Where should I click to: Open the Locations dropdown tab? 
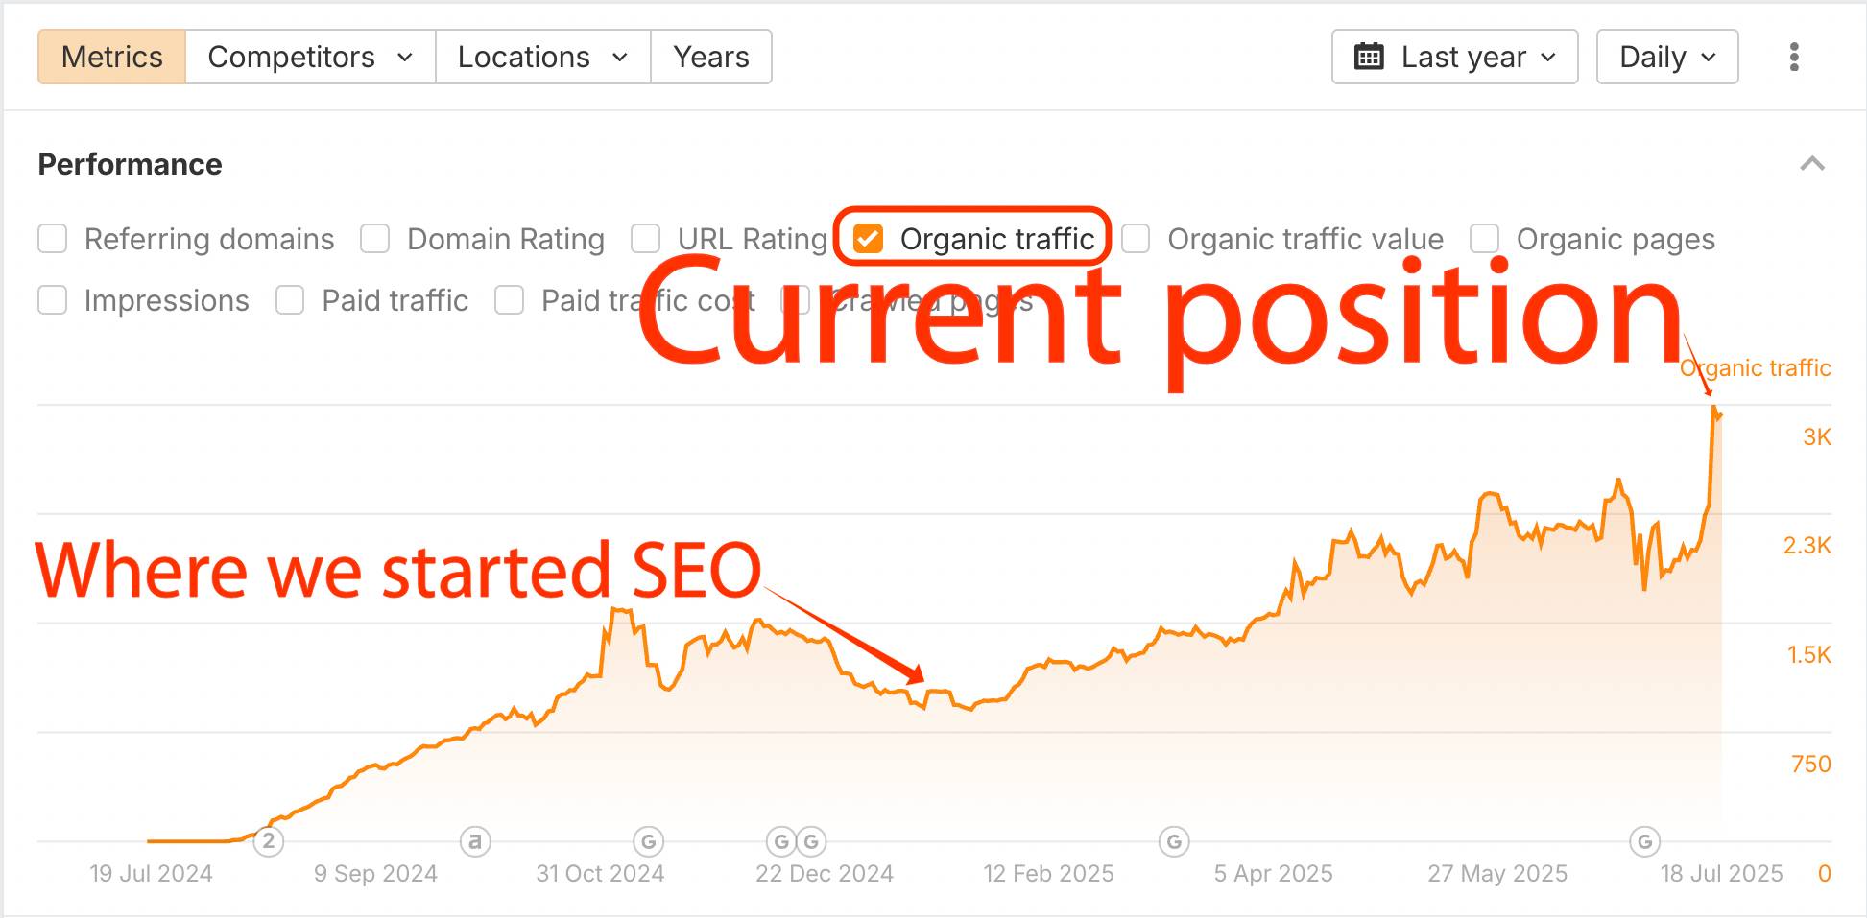pyautogui.click(x=542, y=57)
